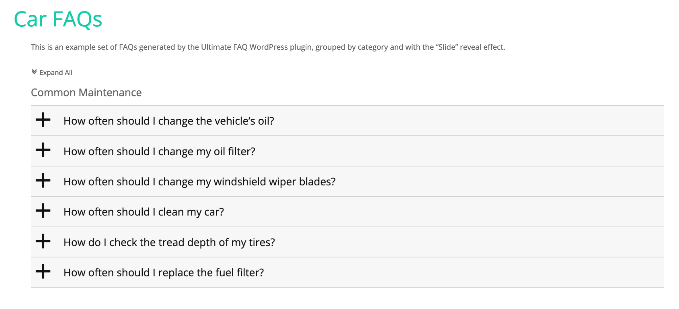Expand the oil change FAQ plus icon
The image size is (679, 309).
tap(43, 121)
